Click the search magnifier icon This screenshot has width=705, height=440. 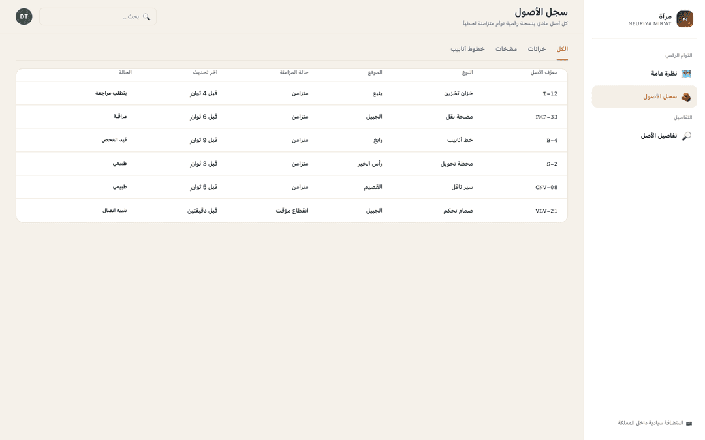pos(146,16)
